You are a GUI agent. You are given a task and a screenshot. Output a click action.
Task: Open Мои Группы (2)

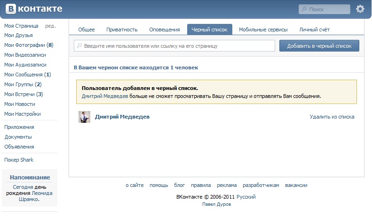(x=23, y=84)
